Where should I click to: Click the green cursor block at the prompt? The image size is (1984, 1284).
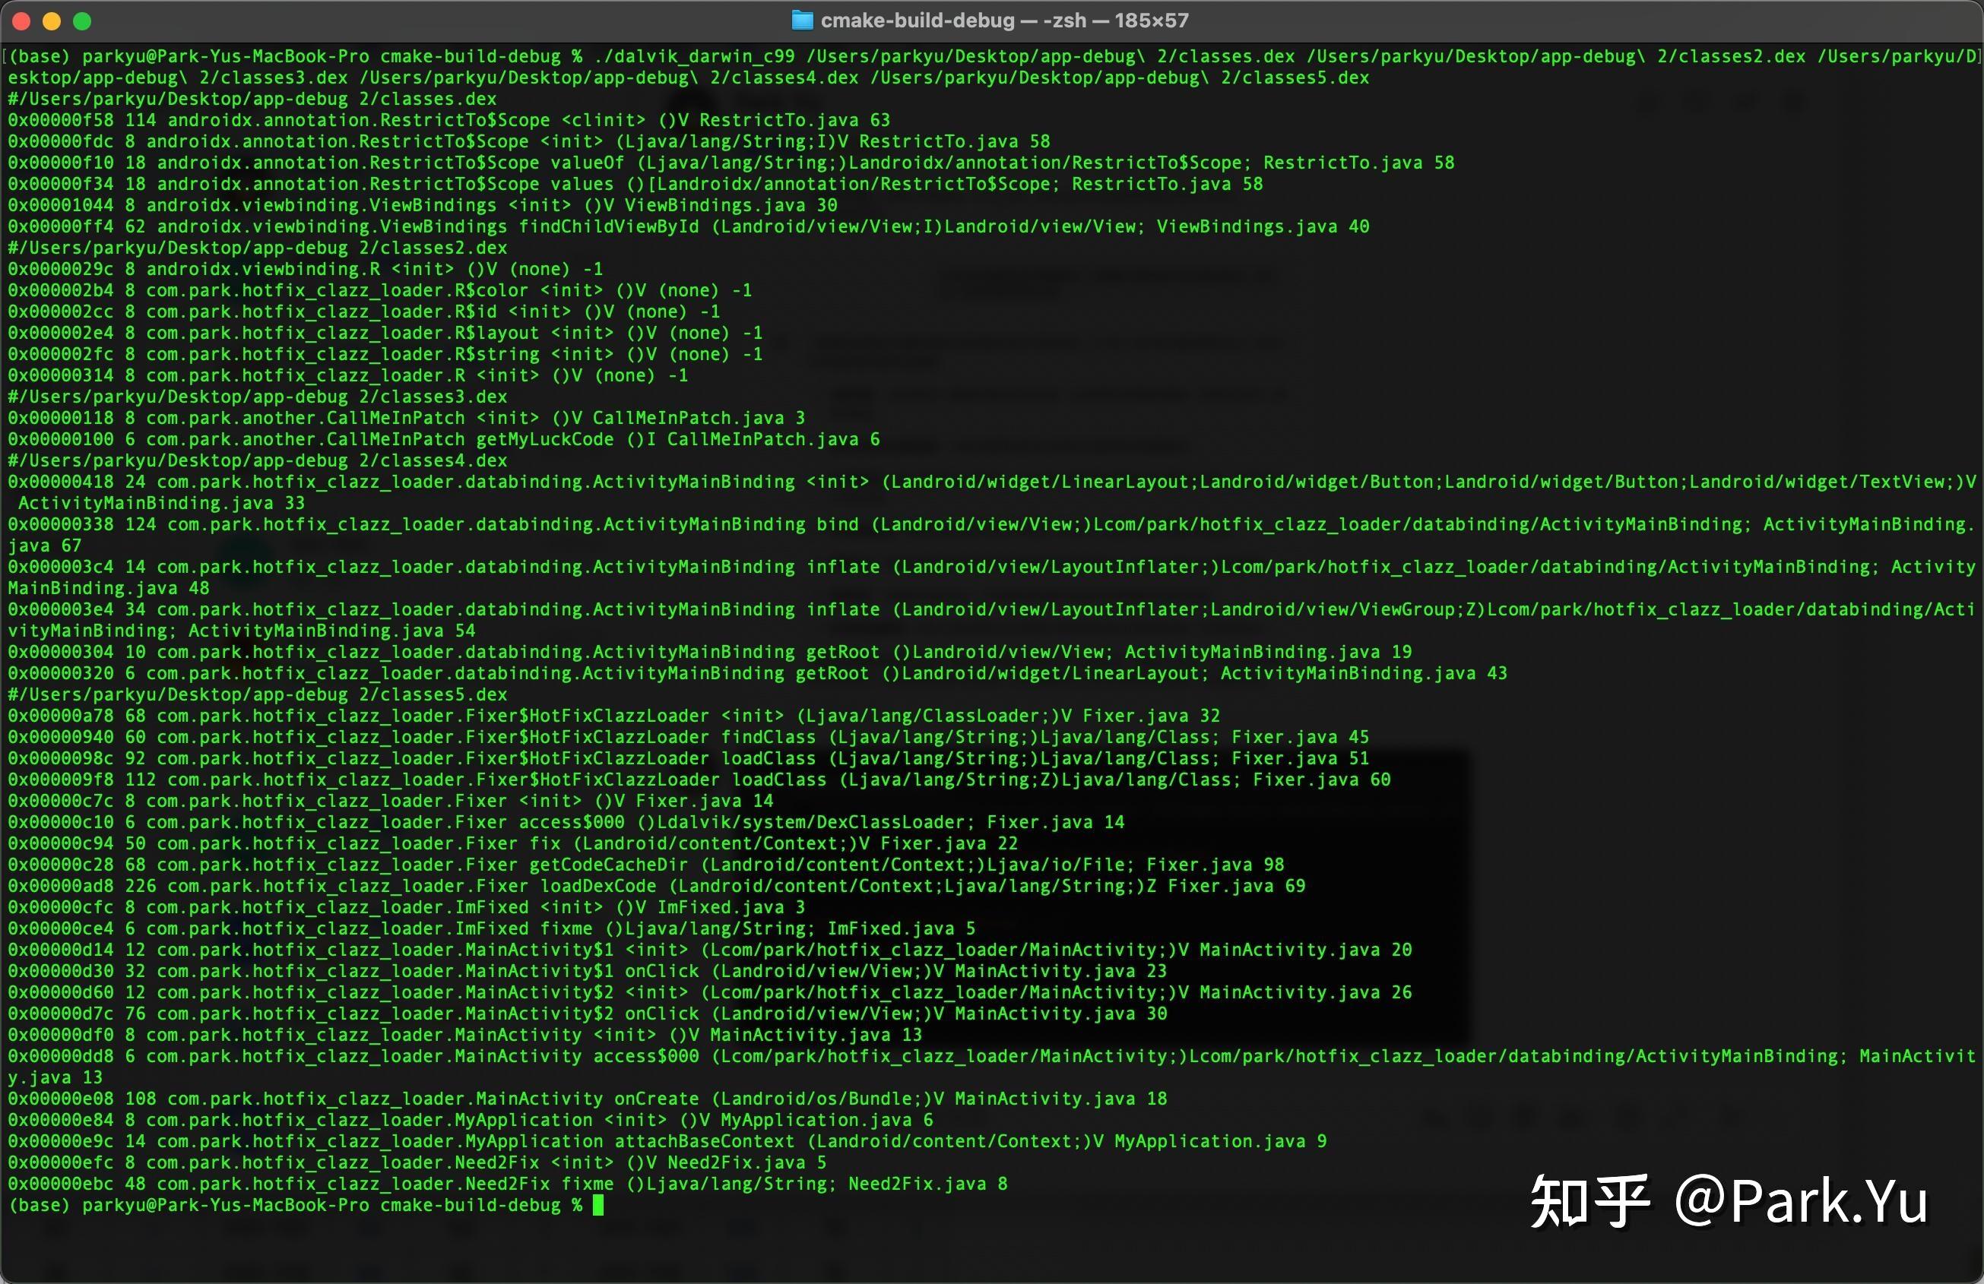coord(597,1205)
